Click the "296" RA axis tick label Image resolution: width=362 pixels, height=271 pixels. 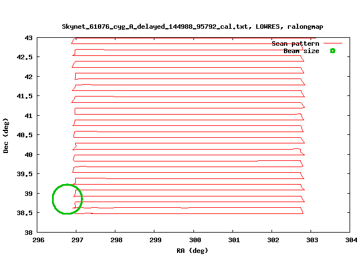[38, 240]
